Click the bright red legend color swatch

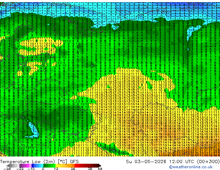pyautogui.click(x=76, y=165)
